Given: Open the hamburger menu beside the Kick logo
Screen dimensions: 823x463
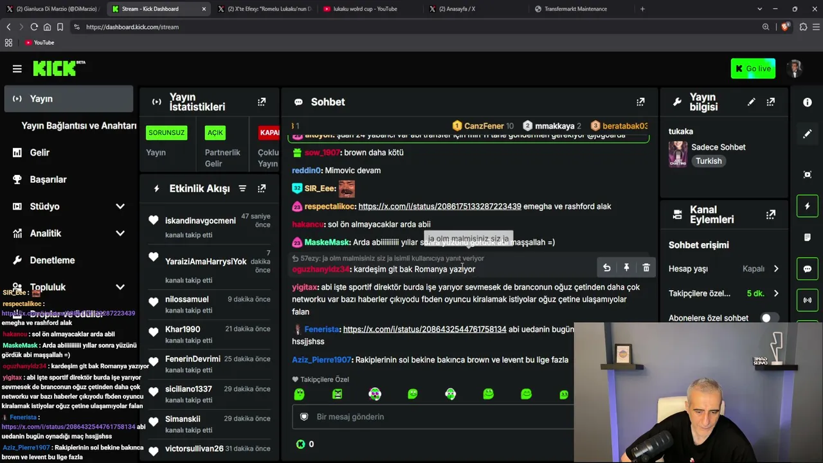Looking at the screenshot, I should [17, 68].
